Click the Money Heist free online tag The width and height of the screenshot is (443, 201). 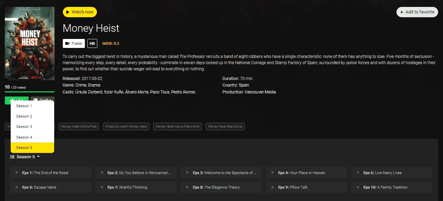(x=225, y=127)
